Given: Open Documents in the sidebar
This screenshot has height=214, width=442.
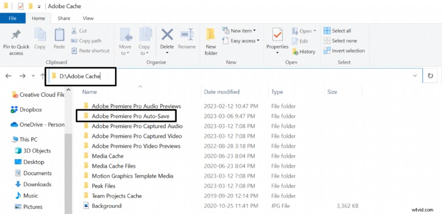Looking at the screenshot, I should (x=33, y=173).
